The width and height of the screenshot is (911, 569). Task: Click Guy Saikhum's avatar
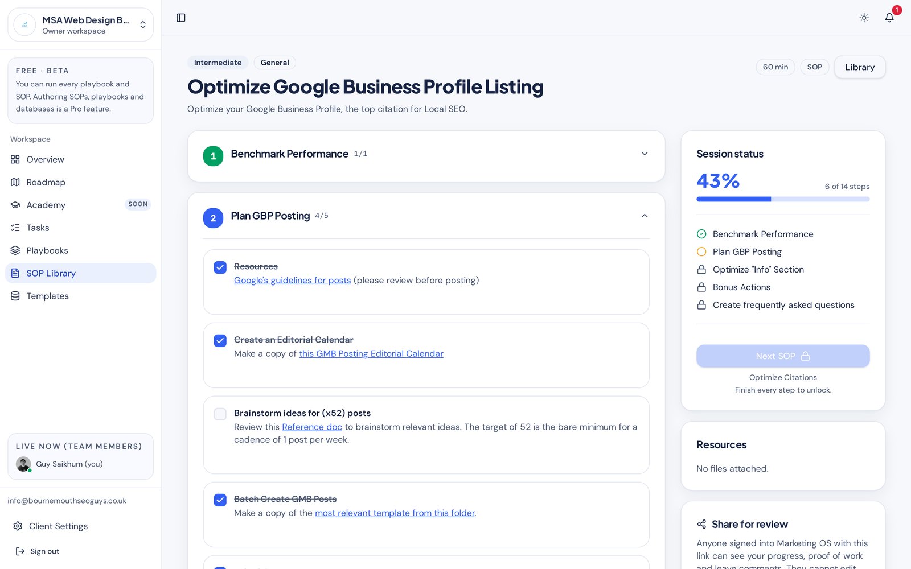(x=23, y=464)
